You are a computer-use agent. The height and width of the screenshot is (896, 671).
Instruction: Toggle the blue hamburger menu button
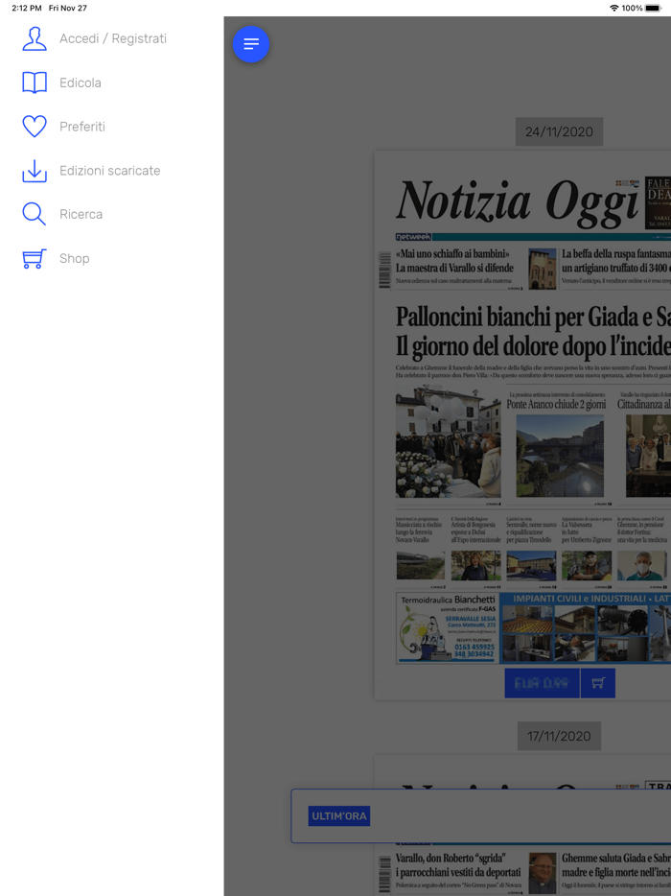(x=251, y=44)
